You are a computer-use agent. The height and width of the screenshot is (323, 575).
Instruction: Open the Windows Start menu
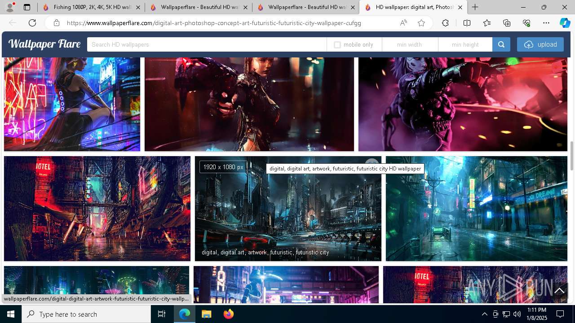coord(11,314)
